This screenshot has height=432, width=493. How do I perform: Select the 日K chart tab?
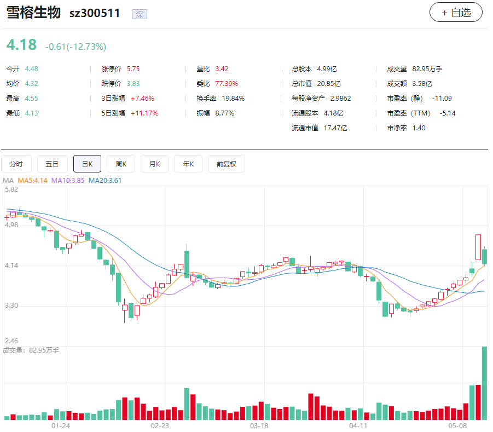[x=87, y=164]
